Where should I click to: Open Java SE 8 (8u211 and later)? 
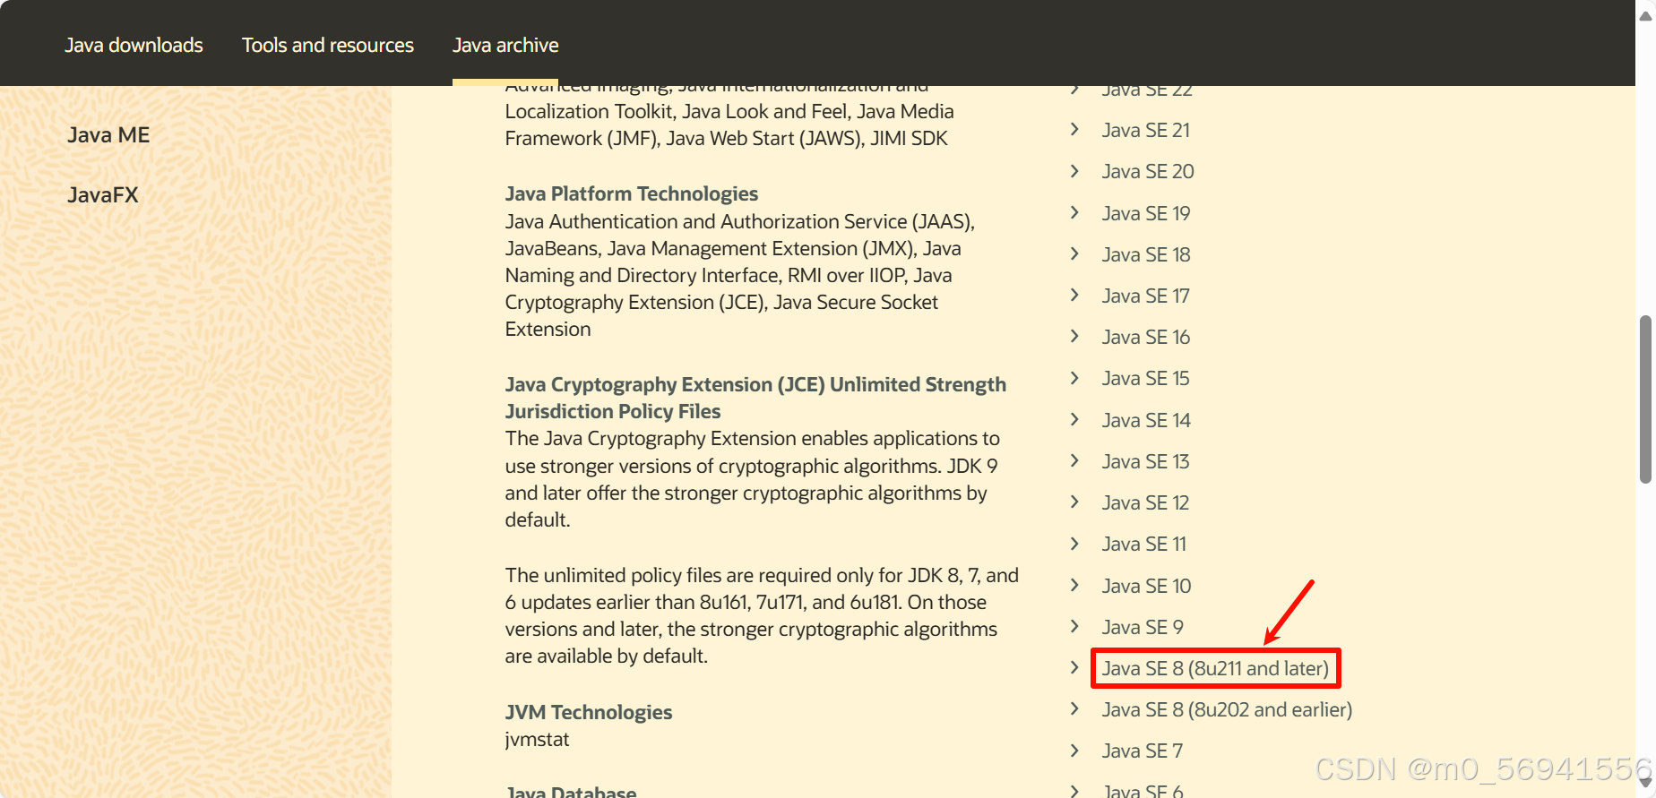click(1215, 669)
